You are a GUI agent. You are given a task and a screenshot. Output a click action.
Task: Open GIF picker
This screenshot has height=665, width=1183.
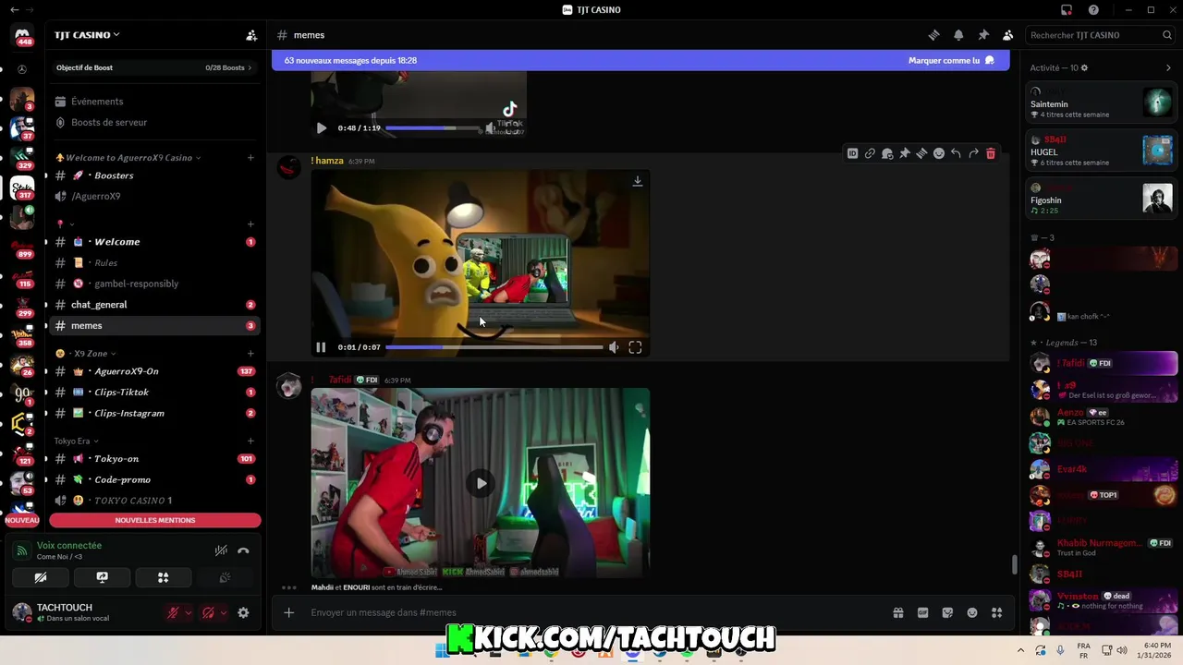click(x=922, y=612)
